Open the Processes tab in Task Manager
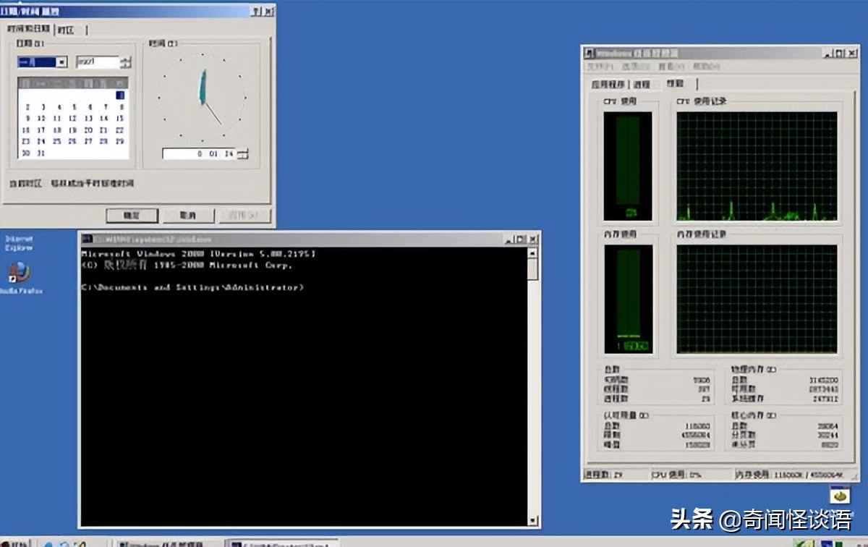This screenshot has width=868, height=547. [x=642, y=85]
